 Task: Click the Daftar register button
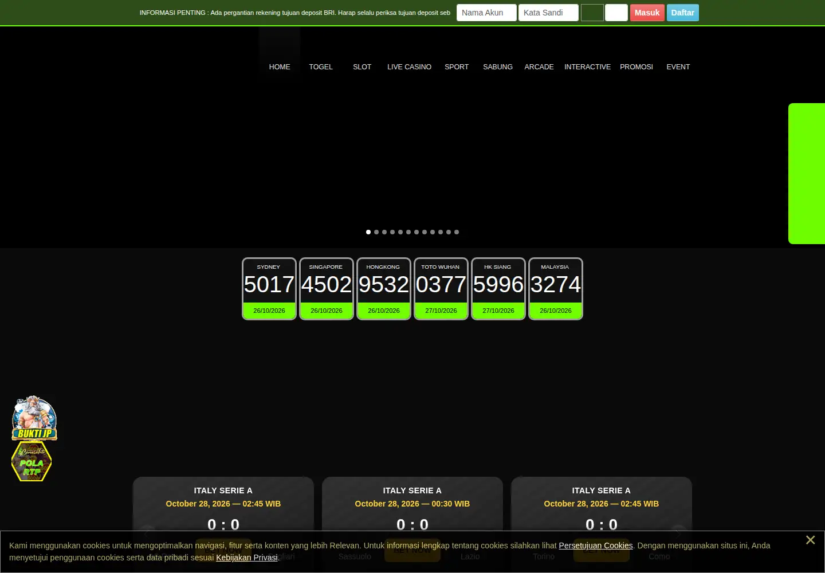point(682,13)
